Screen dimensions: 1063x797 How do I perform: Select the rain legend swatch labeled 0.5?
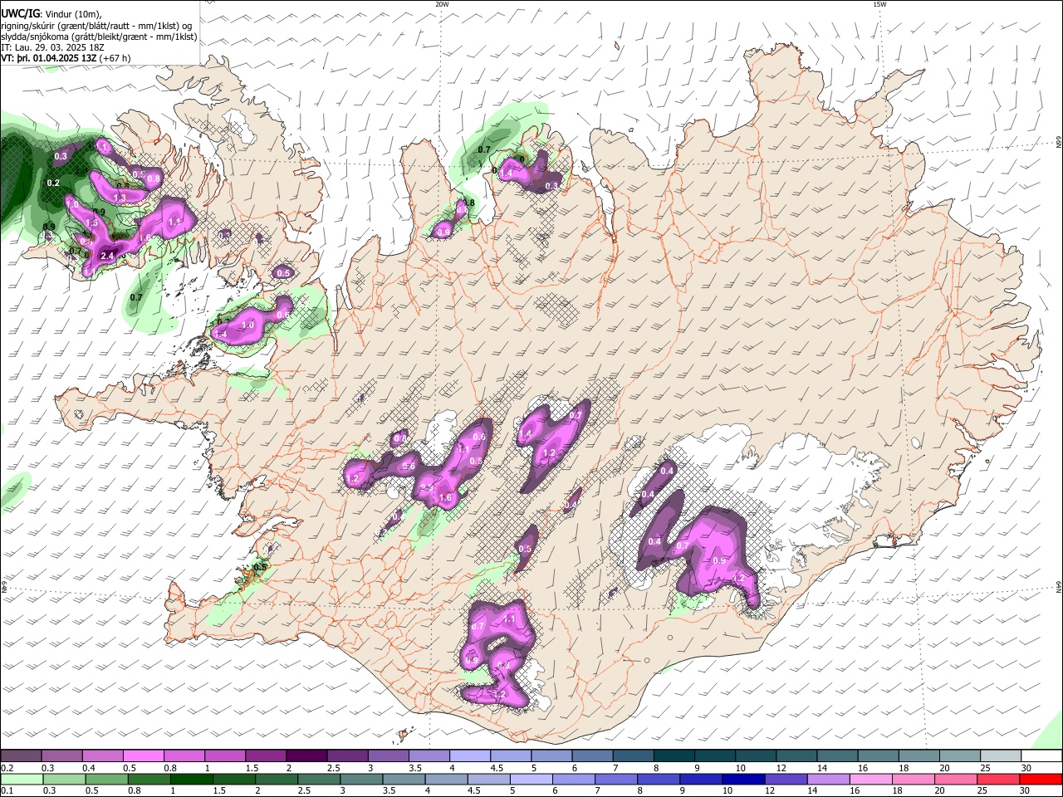(x=105, y=780)
